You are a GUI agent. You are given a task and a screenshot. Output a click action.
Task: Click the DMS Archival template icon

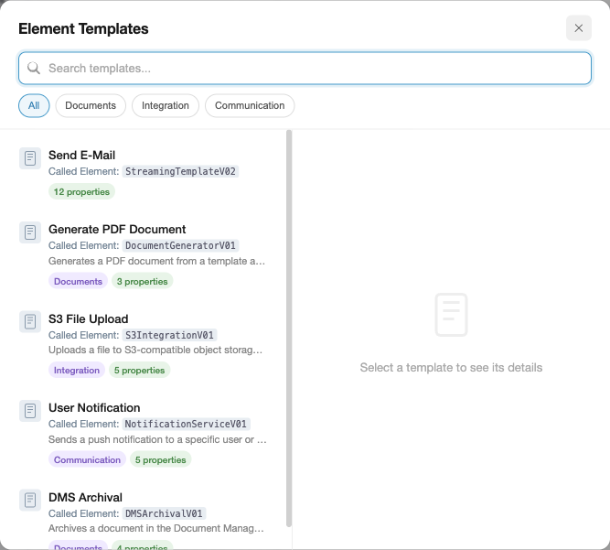click(30, 501)
